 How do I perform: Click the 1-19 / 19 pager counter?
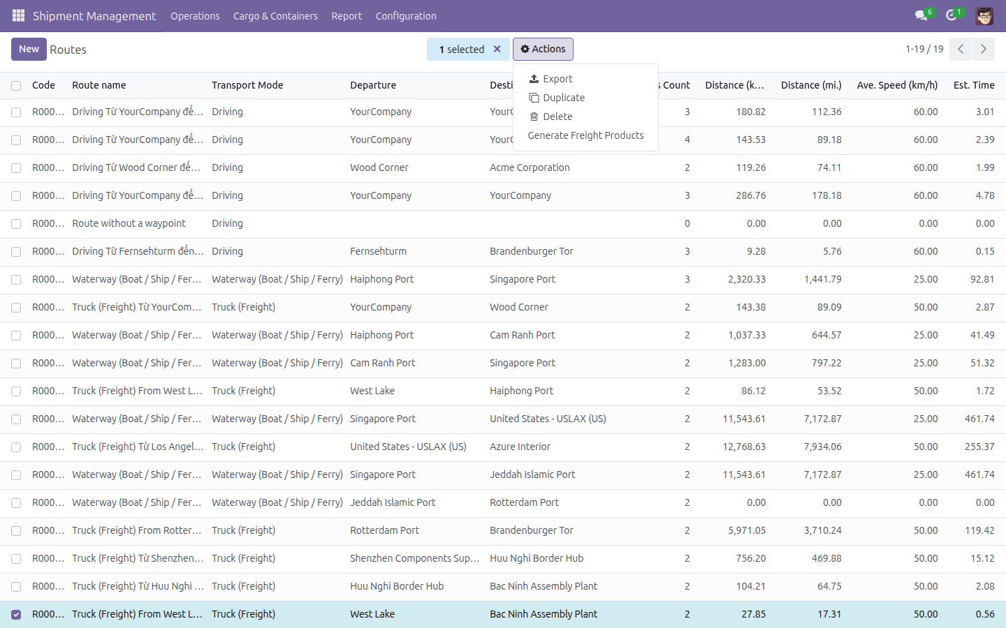click(924, 49)
